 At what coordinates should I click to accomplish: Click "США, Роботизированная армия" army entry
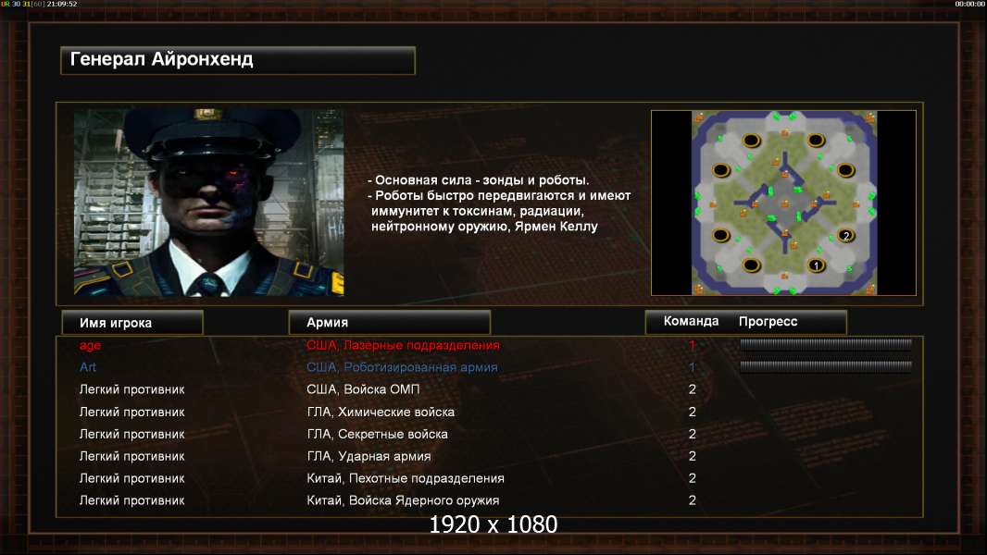402,367
